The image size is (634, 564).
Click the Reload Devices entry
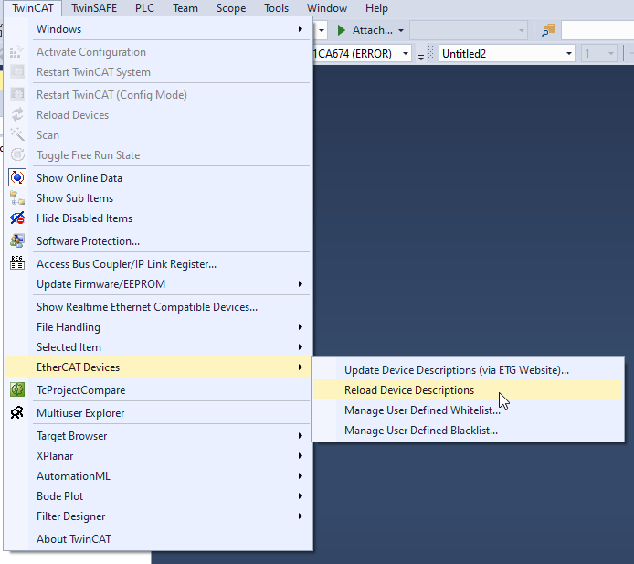click(x=159, y=115)
